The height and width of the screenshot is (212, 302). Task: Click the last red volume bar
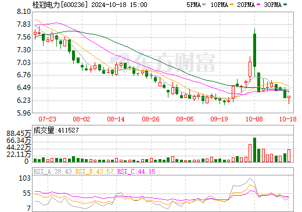pos(289,156)
